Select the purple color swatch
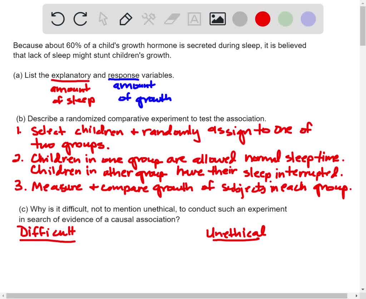Image resolution: width=366 pixels, height=299 pixels. tap(307, 19)
